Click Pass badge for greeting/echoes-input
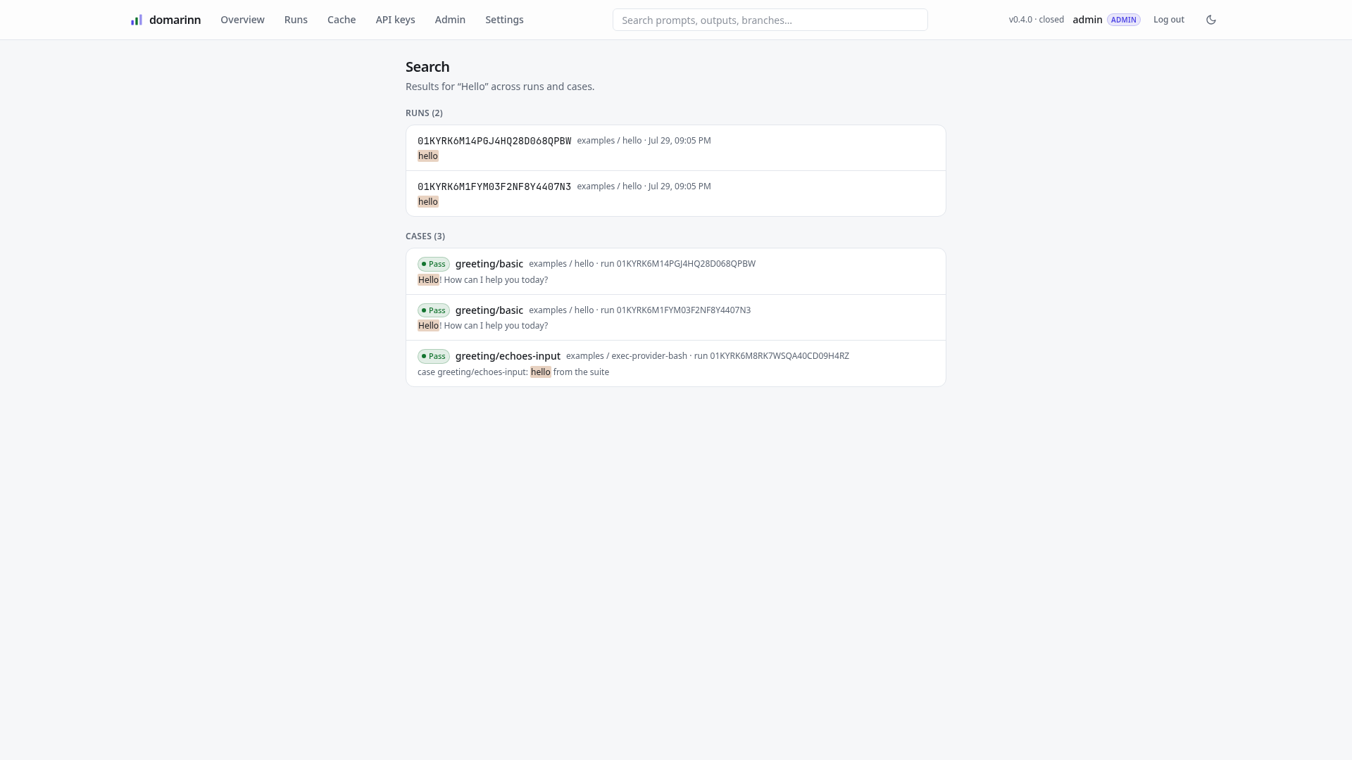 pos(434,356)
